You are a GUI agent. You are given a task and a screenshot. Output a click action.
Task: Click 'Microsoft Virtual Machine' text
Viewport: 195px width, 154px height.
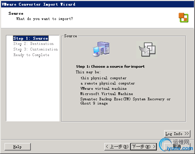pyautogui.click(x=106, y=94)
